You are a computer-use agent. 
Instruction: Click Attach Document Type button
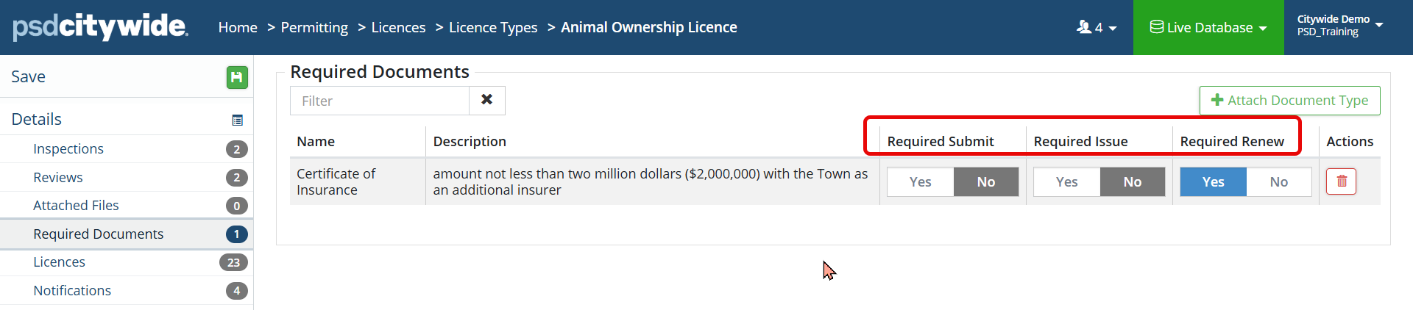pos(1289,101)
